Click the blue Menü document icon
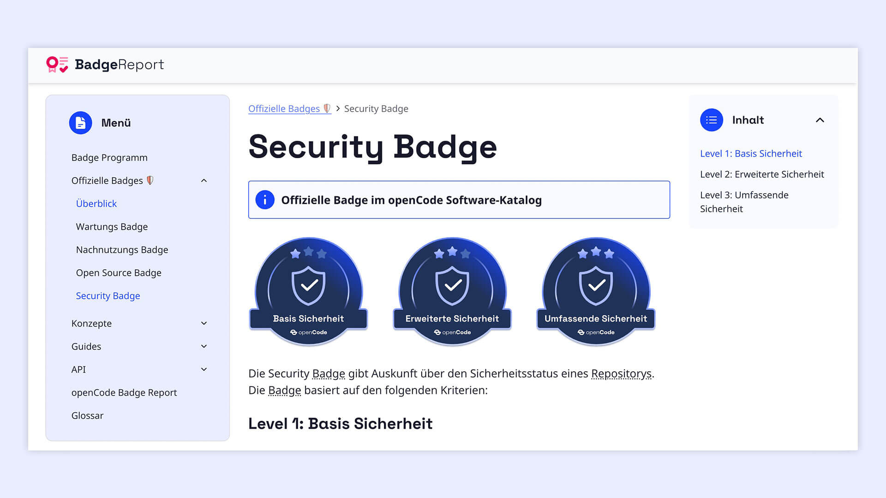Image resolution: width=886 pixels, height=498 pixels. [80, 123]
